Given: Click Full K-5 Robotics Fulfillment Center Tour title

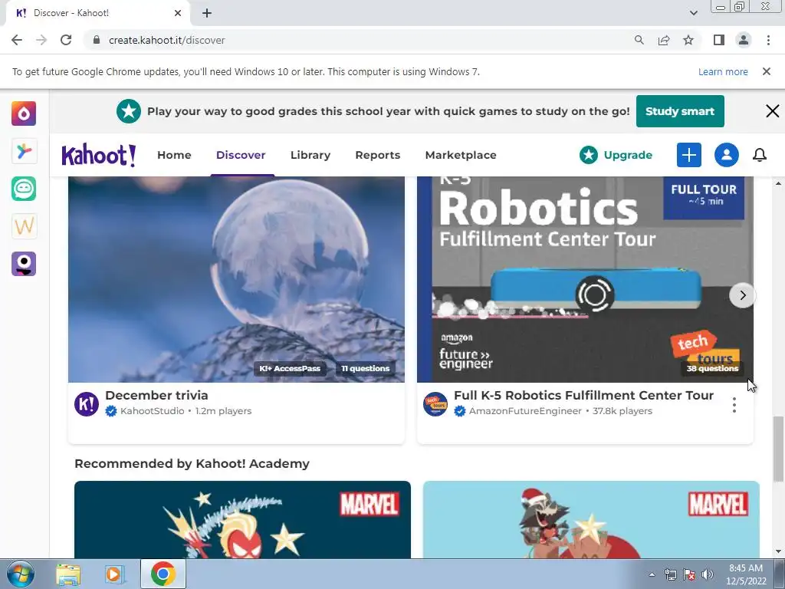Looking at the screenshot, I should pyautogui.click(x=583, y=395).
